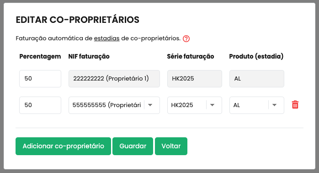Image resolution: width=319 pixels, height=173 pixels.
Task: Expand the second-row AL produto dropdown arrow
Action: click(x=275, y=105)
